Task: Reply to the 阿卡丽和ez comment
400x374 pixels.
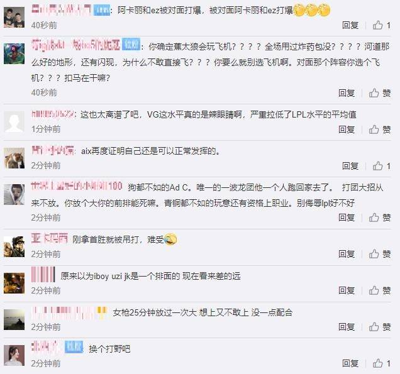Action: pyautogui.click(x=350, y=25)
